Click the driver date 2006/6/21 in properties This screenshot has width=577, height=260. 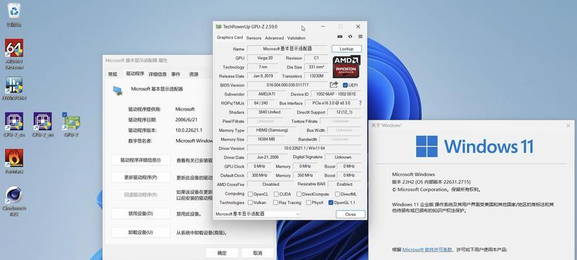[x=186, y=120]
